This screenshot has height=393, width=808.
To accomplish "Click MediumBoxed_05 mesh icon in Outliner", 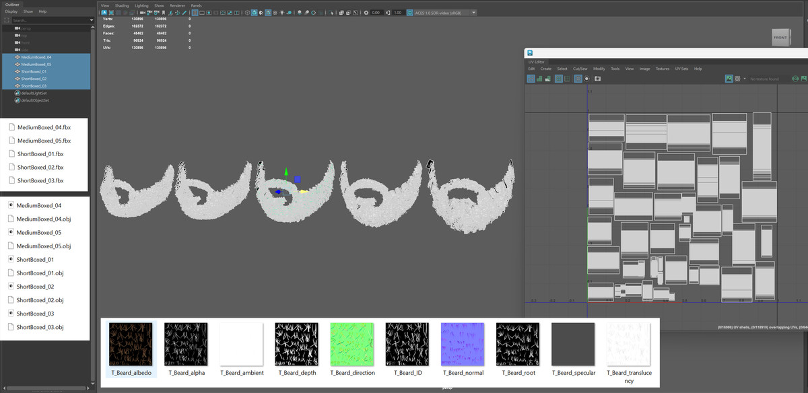I will (x=18, y=65).
